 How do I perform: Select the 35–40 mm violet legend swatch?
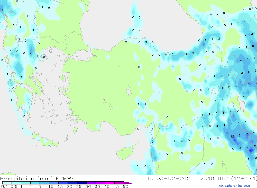point(100,183)
